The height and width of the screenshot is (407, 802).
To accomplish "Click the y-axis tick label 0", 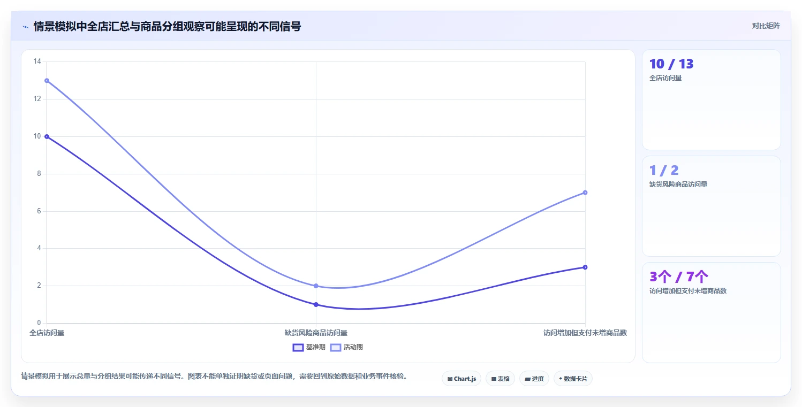I will pos(39,323).
